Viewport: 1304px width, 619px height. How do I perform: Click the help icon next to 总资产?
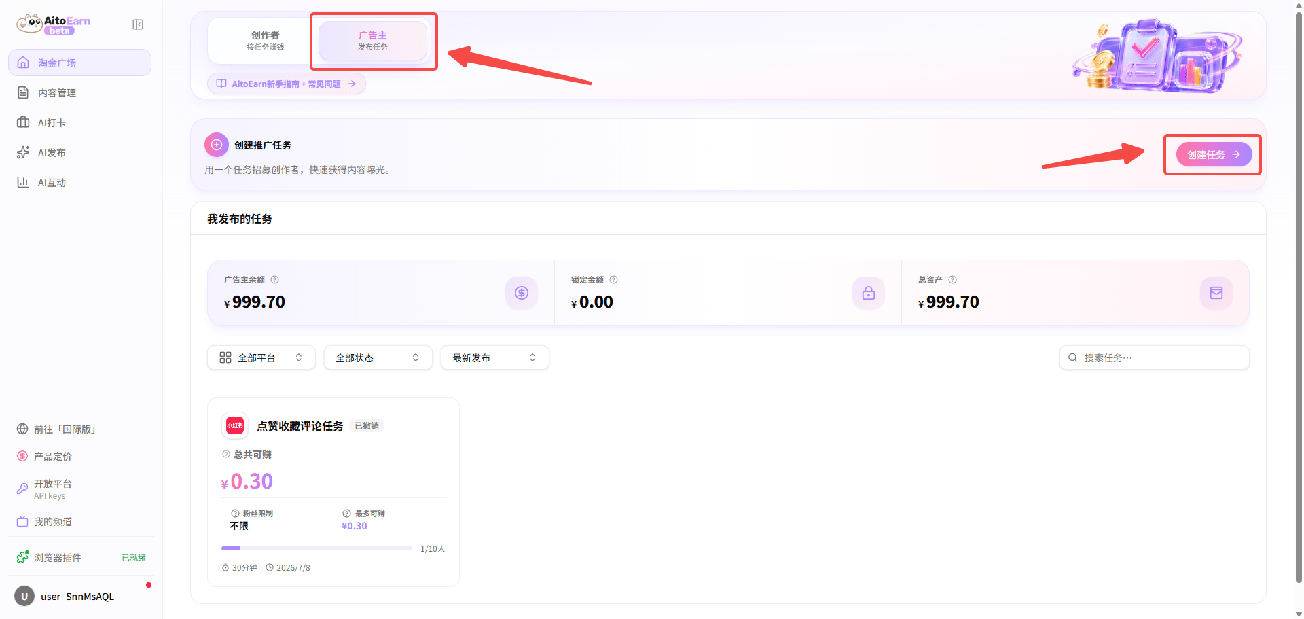point(953,280)
